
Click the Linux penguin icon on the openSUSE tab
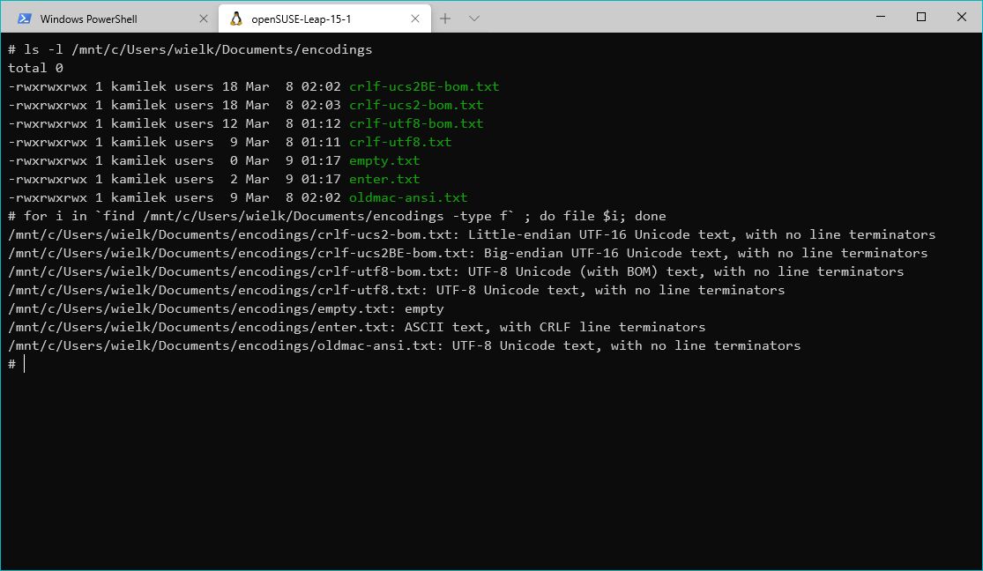tap(235, 19)
